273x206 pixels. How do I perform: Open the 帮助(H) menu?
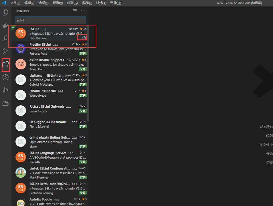(x=116, y=3)
